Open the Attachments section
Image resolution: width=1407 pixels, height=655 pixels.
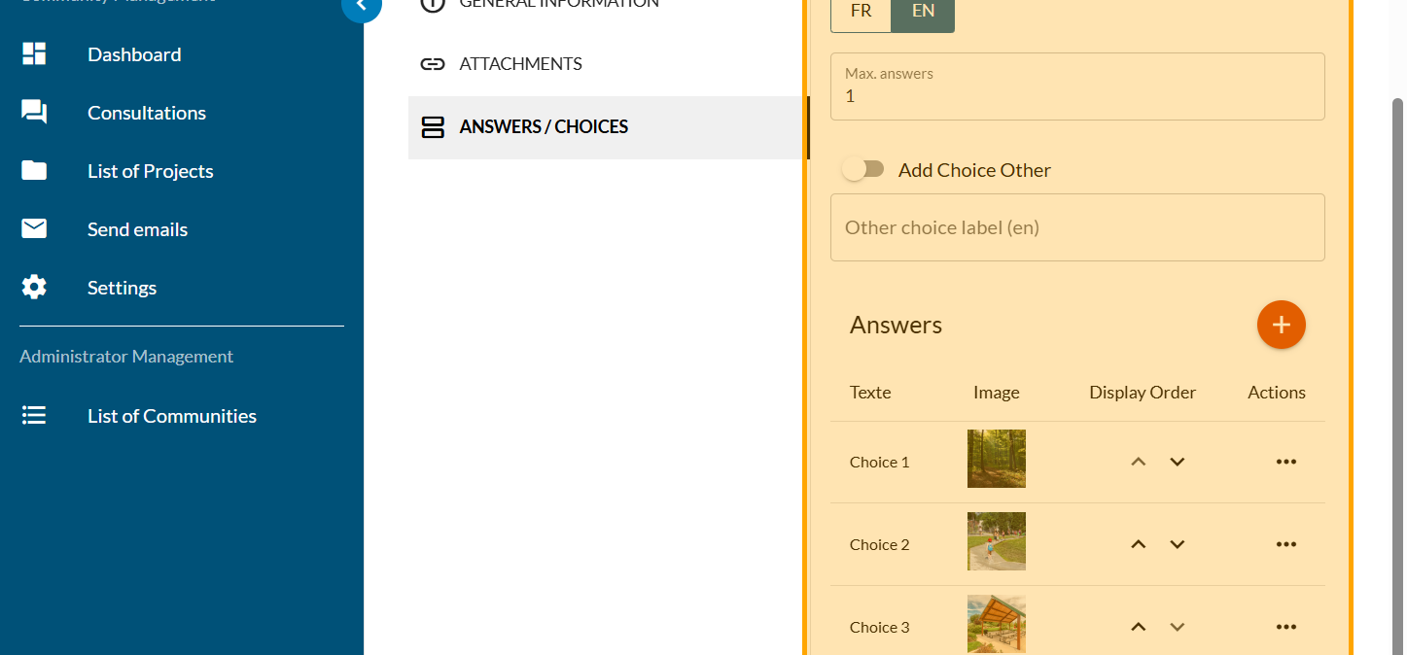click(520, 64)
